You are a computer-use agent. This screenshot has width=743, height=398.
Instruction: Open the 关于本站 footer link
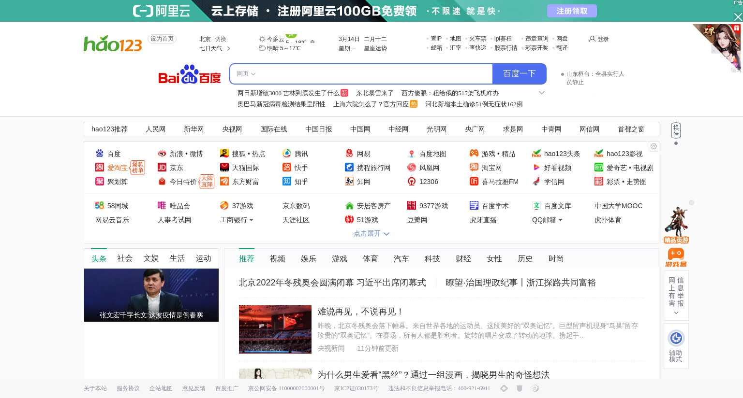[x=95, y=388]
